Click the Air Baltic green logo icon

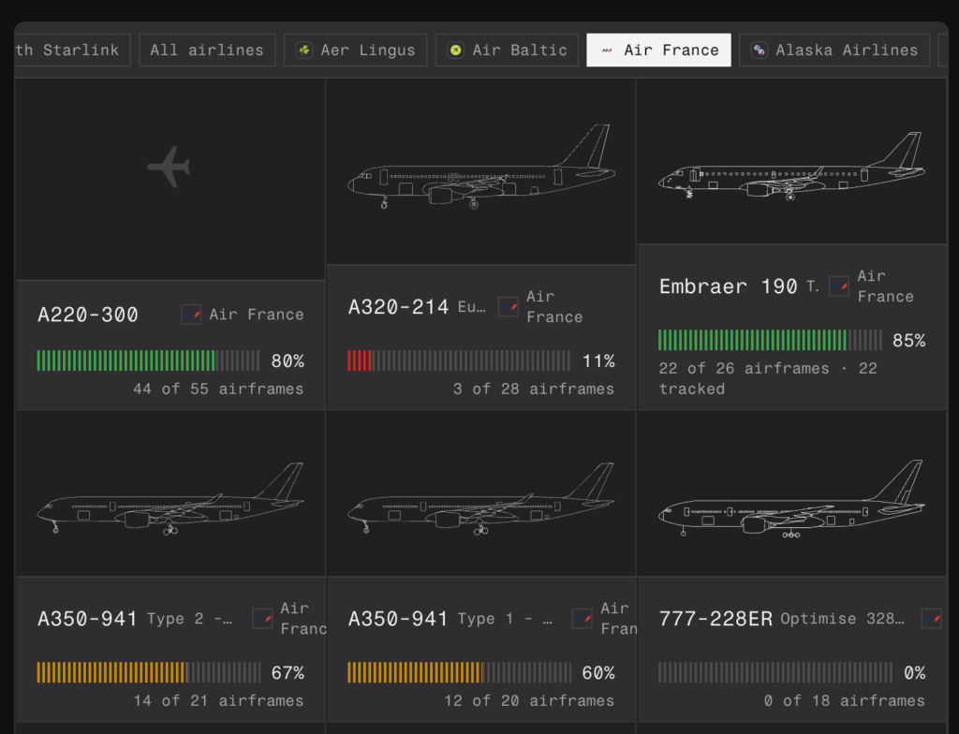[x=456, y=51]
